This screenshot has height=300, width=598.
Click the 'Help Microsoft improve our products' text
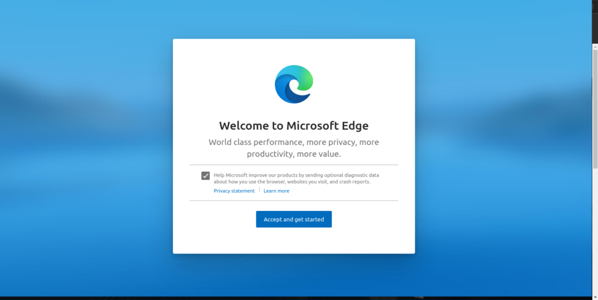tap(296, 178)
